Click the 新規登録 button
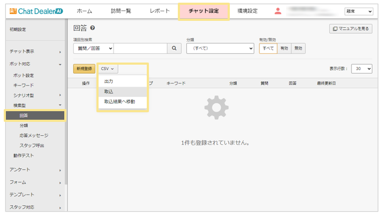Image resolution: width=383 pixels, height=217 pixels. click(84, 69)
